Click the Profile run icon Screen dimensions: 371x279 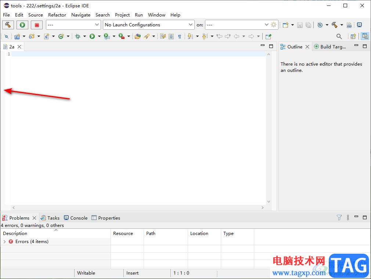[107, 36]
